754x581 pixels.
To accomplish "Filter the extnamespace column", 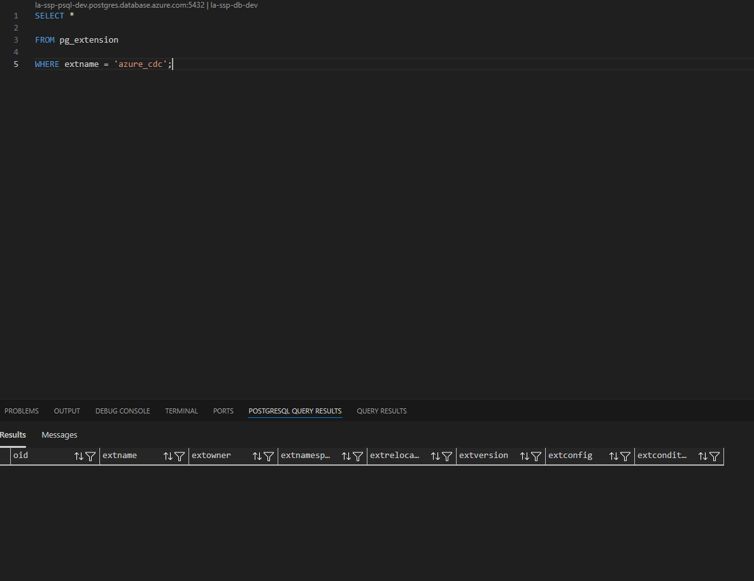I will [x=358, y=456].
